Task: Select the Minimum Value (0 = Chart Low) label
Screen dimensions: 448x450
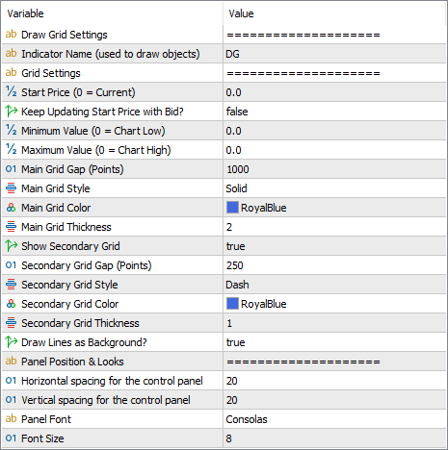Action: click(x=93, y=131)
